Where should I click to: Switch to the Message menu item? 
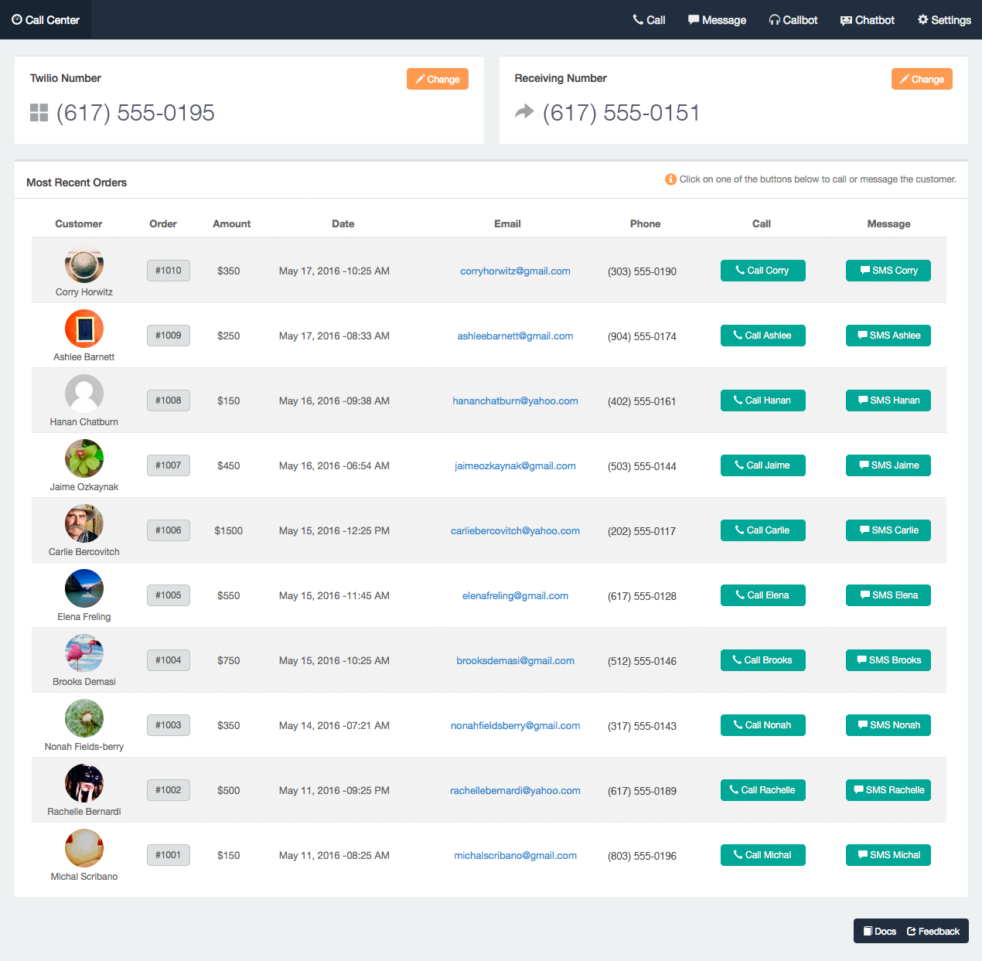[717, 19]
